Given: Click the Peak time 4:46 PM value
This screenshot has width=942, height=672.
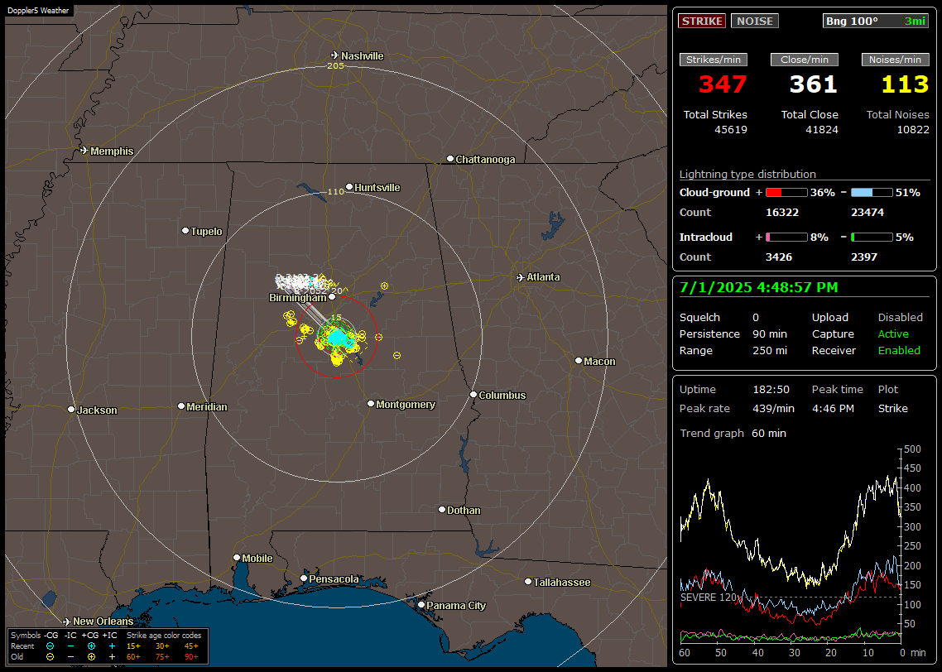Looking at the screenshot, I should [833, 408].
